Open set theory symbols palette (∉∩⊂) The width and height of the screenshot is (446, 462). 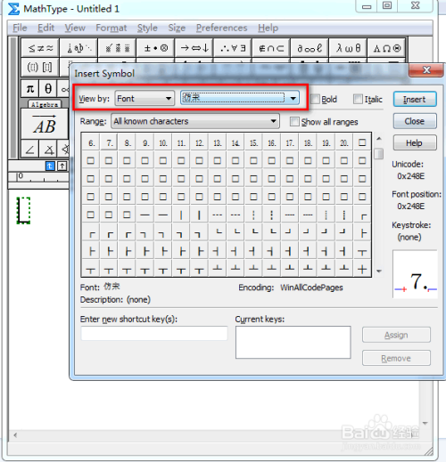pos(271,47)
